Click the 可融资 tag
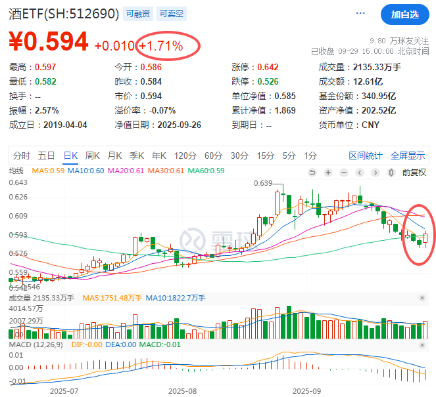The height and width of the screenshot is (397, 436). pyautogui.click(x=137, y=14)
